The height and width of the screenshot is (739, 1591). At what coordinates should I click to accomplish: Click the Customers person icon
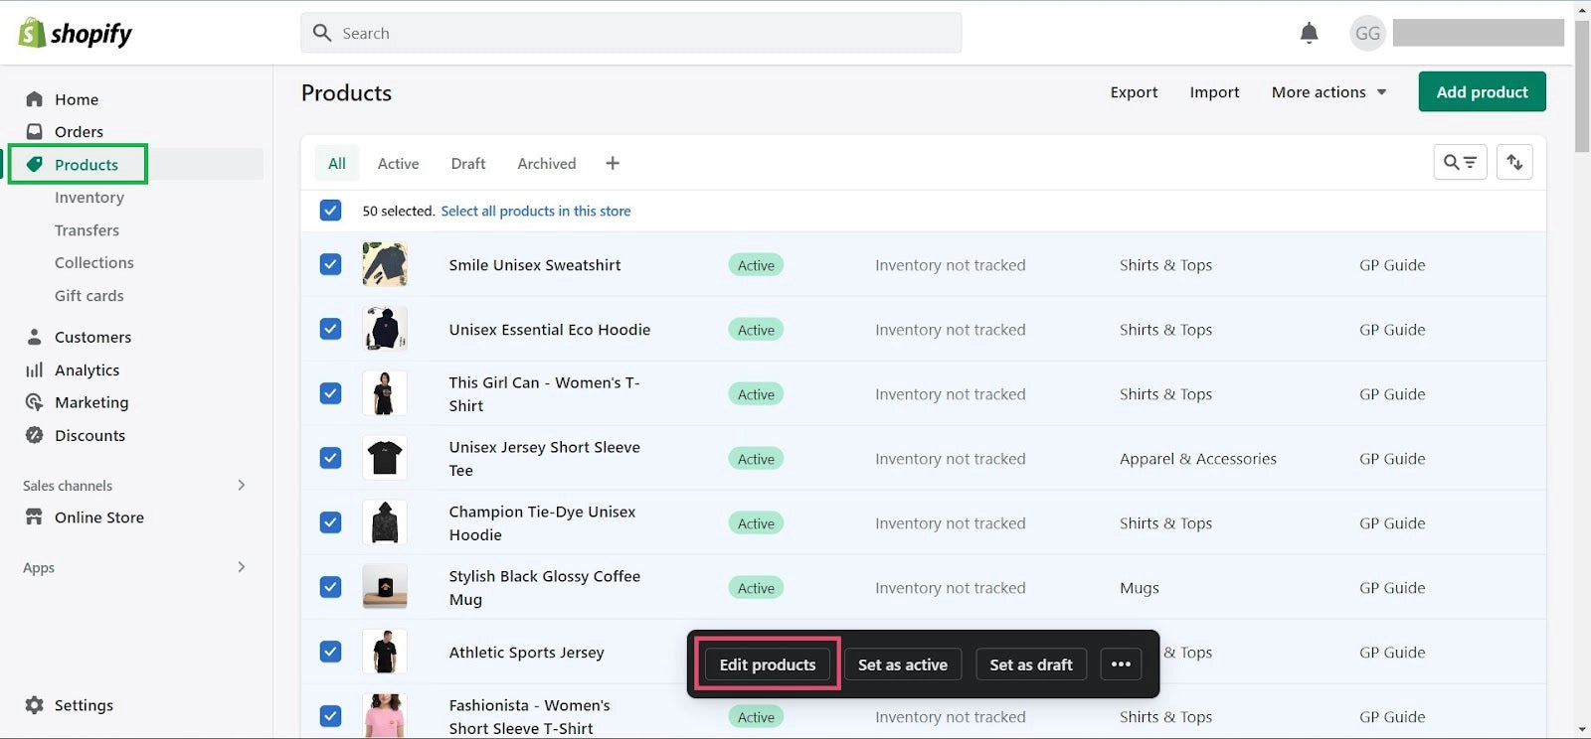(35, 337)
